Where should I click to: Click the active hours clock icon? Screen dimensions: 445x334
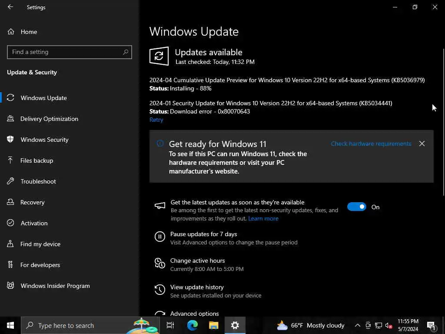pos(160,263)
